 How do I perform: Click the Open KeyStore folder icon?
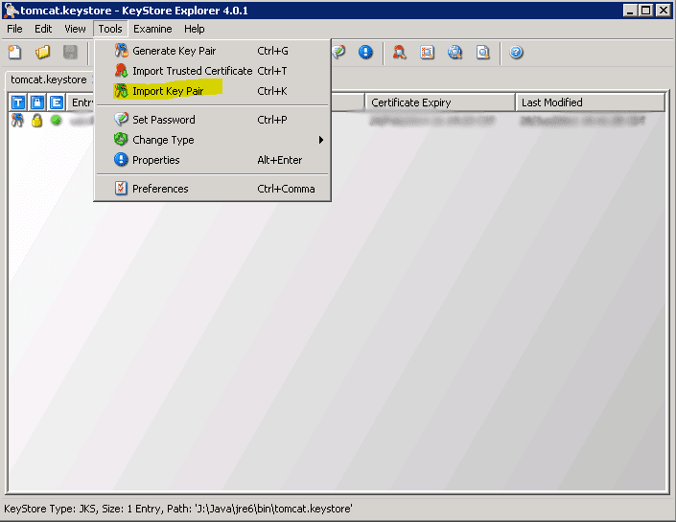[x=43, y=52]
